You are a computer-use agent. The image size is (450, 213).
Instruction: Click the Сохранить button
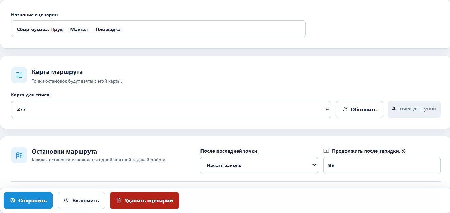[x=28, y=200]
